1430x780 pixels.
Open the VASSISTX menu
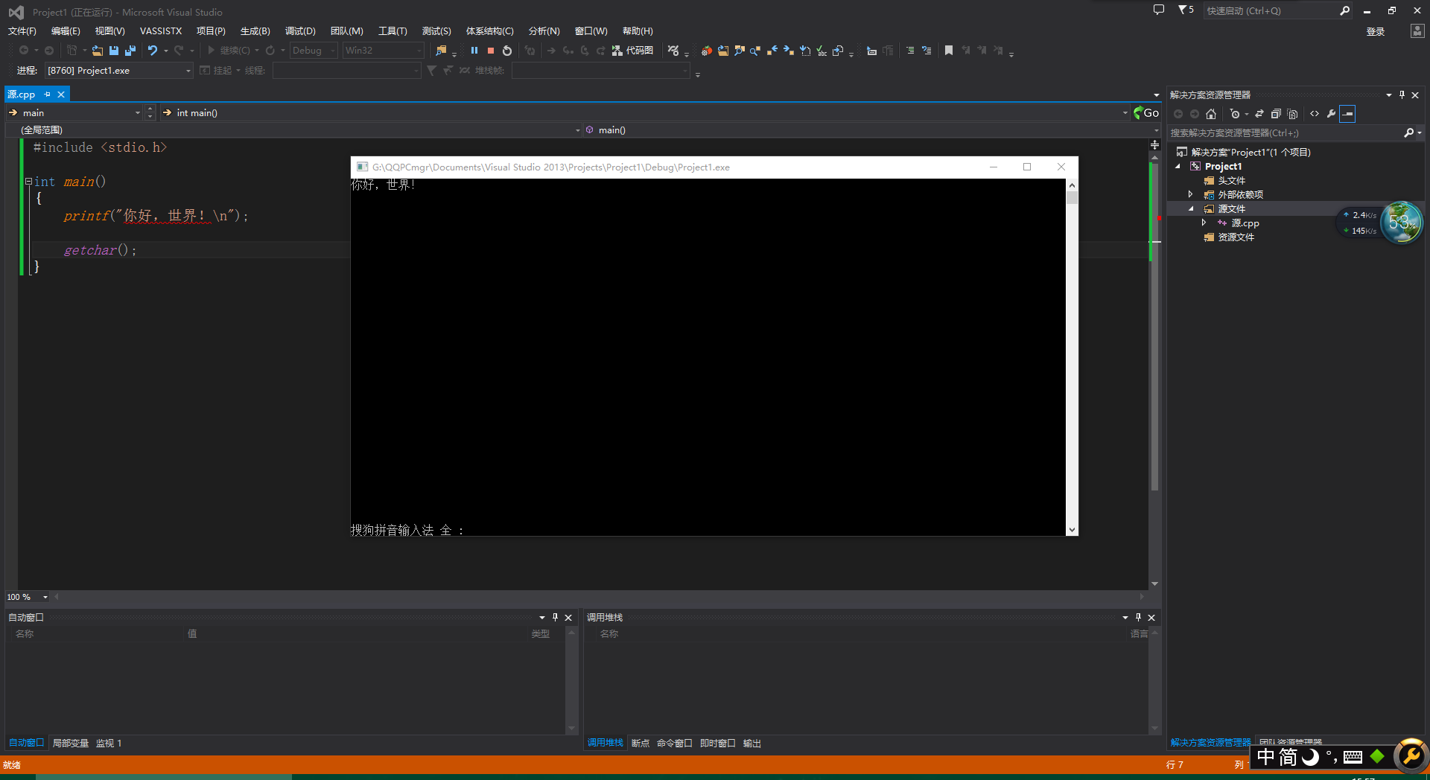(161, 31)
